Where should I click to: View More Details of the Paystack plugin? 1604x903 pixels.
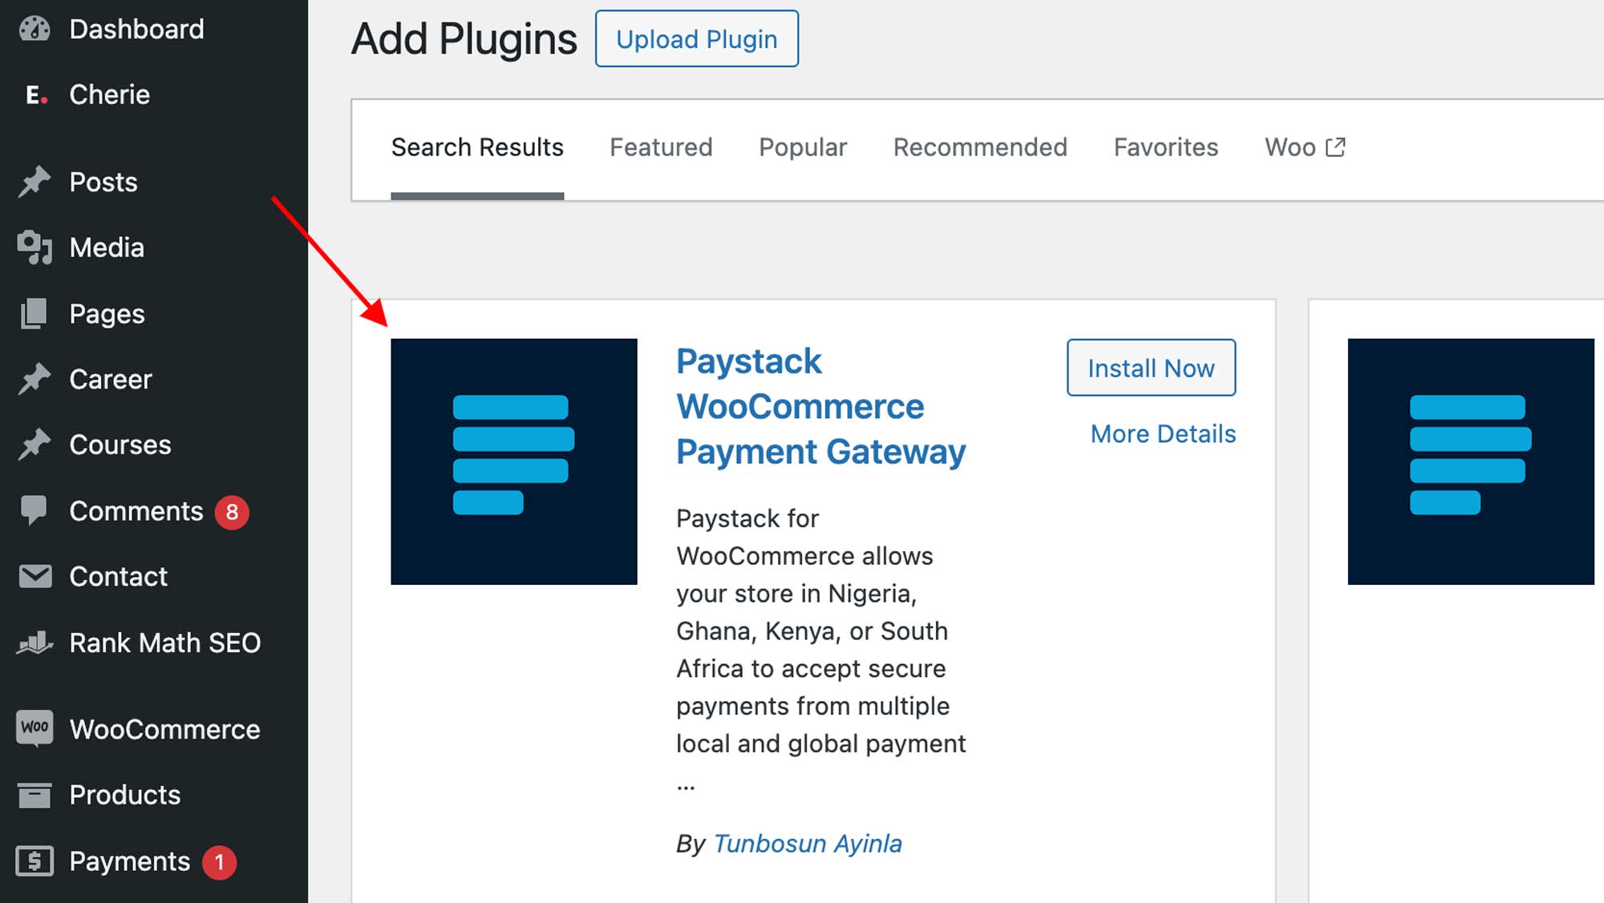click(1162, 433)
